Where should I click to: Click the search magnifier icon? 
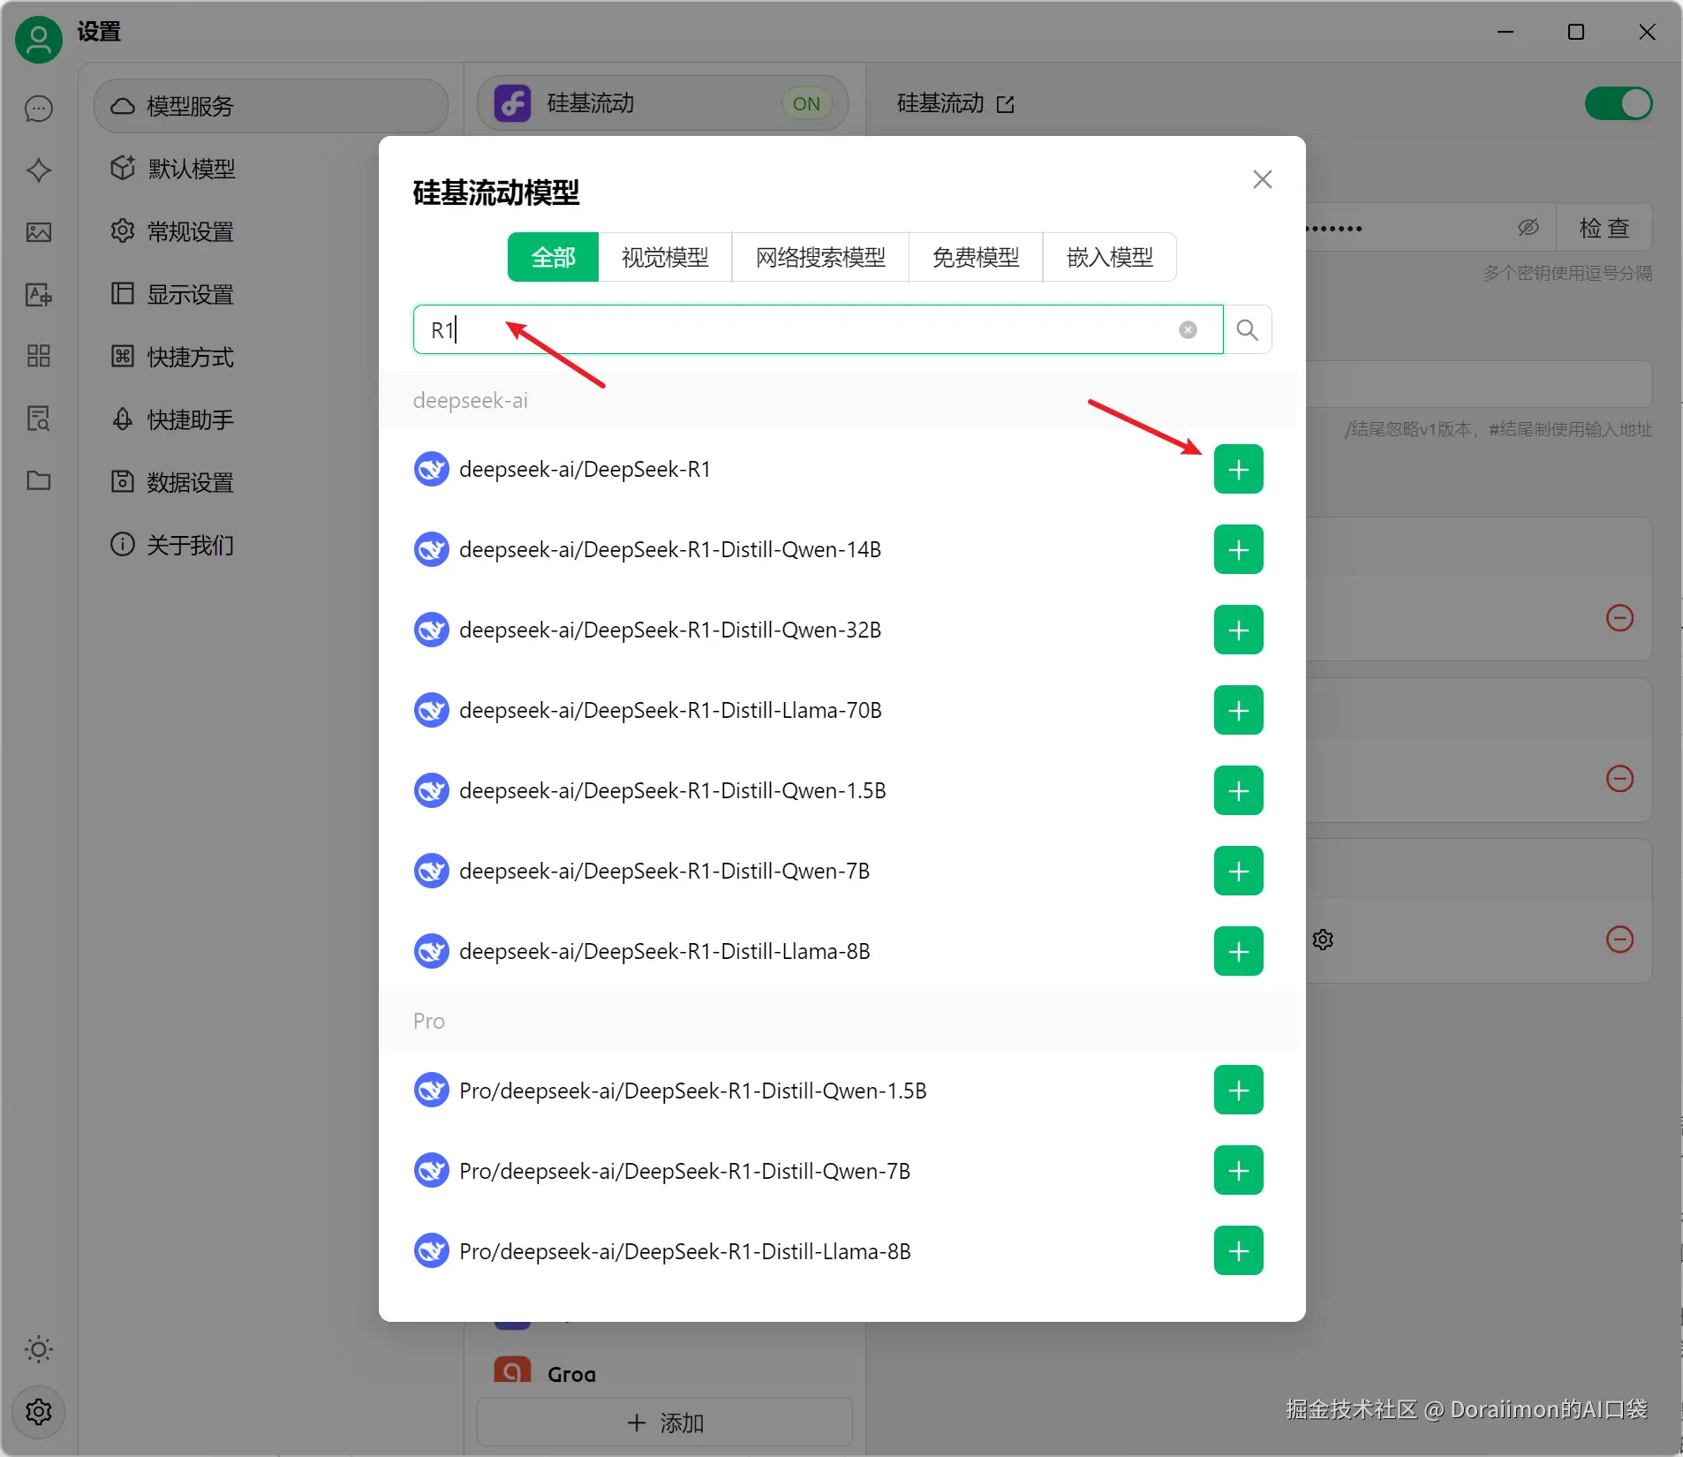coord(1248,330)
